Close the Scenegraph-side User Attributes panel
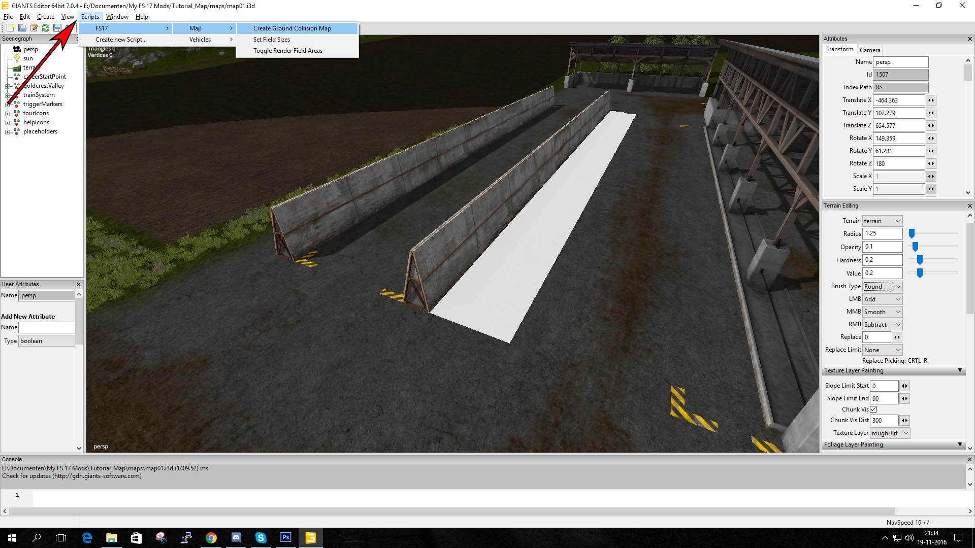The image size is (975, 548). pyautogui.click(x=79, y=284)
